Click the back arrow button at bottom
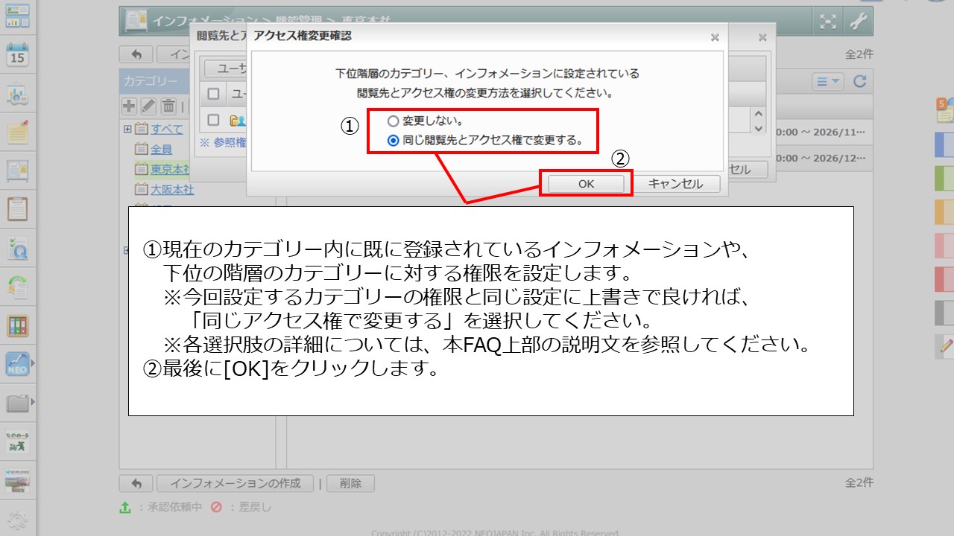Viewport: 954px width, 536px height. tap(136, 483)
